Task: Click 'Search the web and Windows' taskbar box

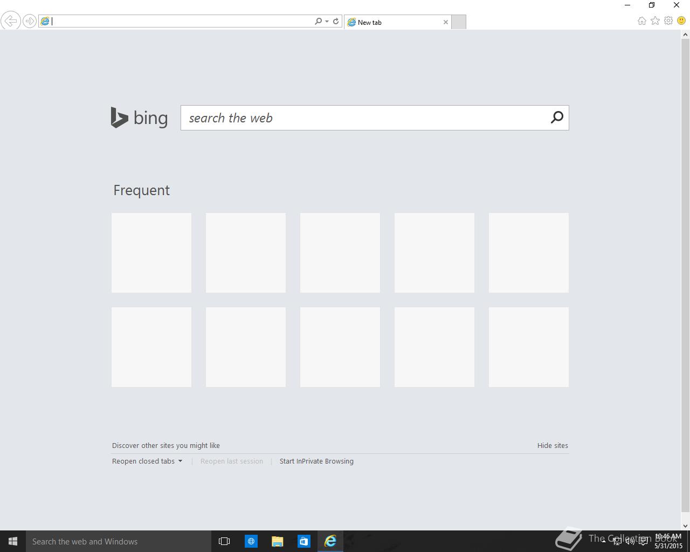Action: [x=119, y=541]
